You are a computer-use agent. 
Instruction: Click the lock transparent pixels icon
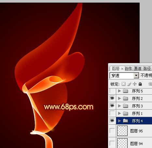(x=123, y=84)
